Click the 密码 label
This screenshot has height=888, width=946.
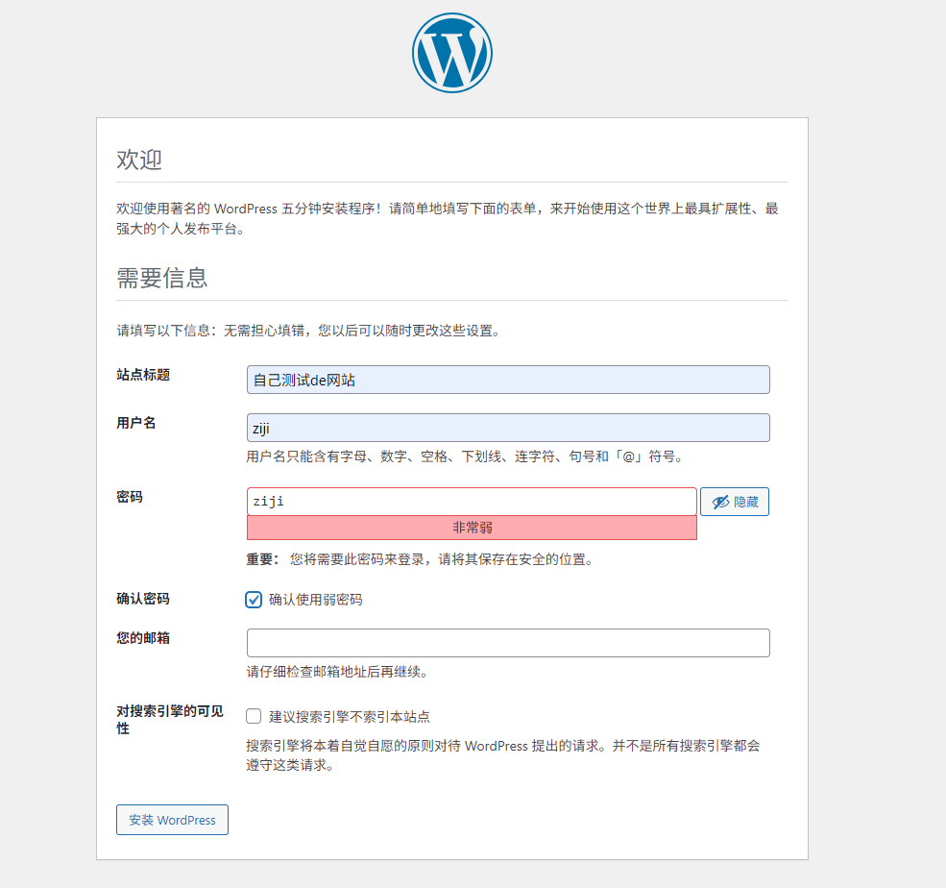click(130, 497)
